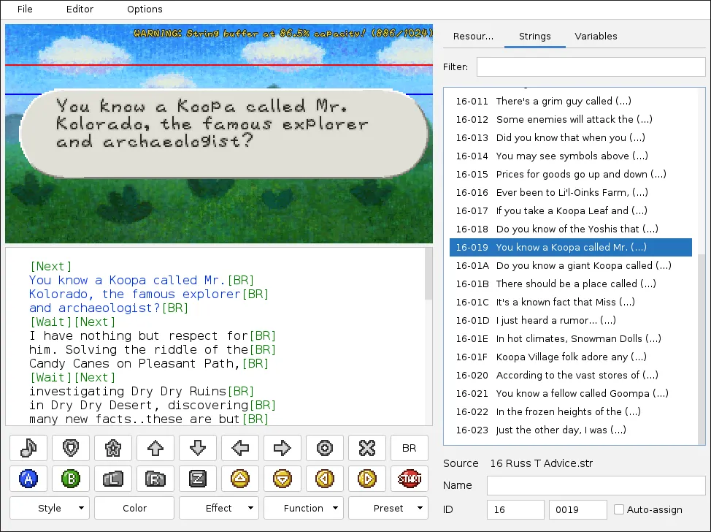Click the Z button symbol icon

(198, 479)
